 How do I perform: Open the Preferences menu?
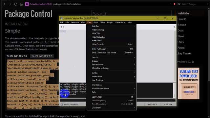120,23
